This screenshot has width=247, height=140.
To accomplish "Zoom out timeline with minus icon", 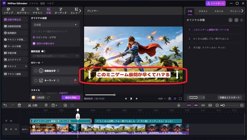I will 217,105.
